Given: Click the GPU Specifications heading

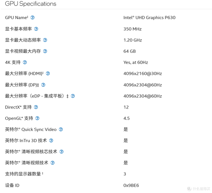Looking at the screenshot, I should 30,4.
